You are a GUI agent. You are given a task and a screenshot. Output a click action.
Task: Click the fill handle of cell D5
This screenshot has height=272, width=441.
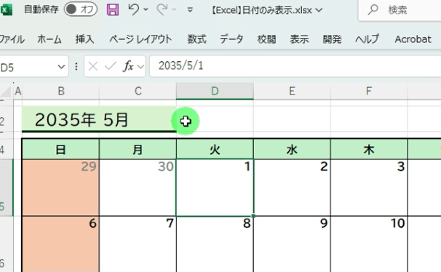(253, 216)
